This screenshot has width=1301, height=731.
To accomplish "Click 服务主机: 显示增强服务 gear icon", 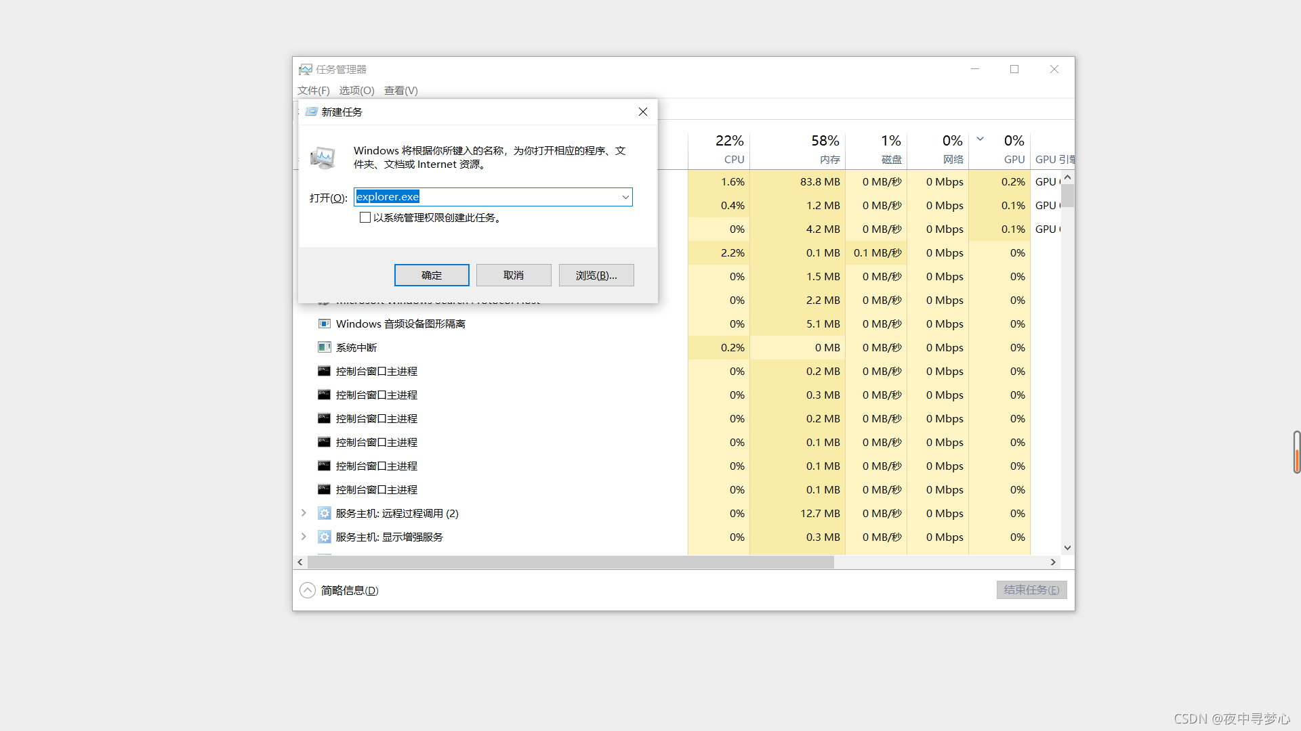I will pos(325,537).
